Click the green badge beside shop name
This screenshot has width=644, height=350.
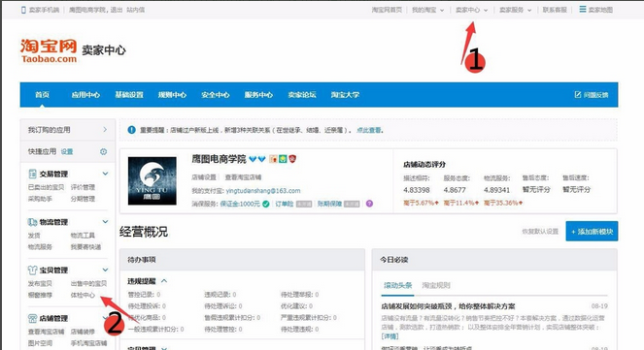[x=283, y=159]
